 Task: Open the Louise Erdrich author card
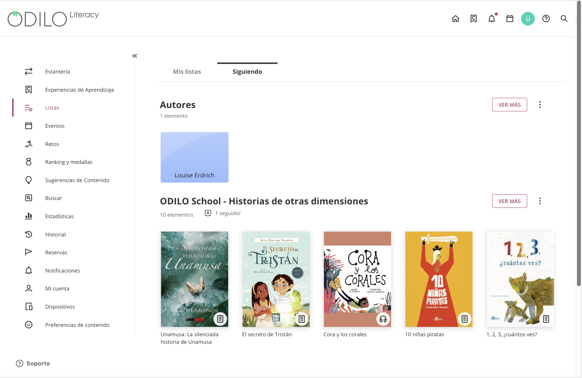coord(195,157)
